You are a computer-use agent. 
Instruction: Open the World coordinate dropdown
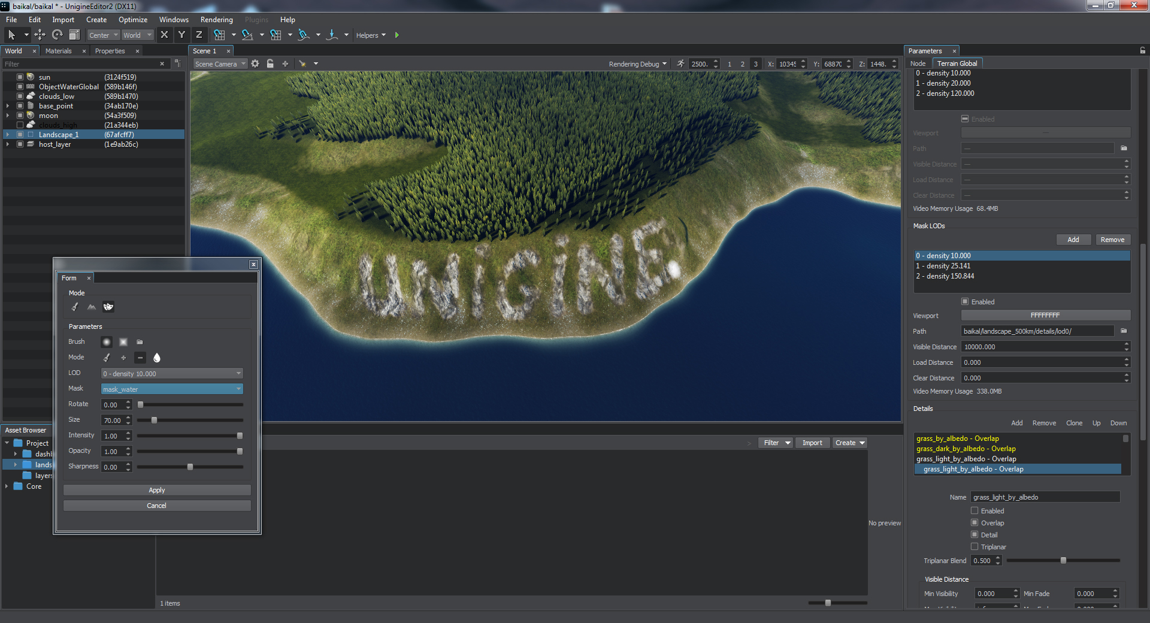coord(137,35)
